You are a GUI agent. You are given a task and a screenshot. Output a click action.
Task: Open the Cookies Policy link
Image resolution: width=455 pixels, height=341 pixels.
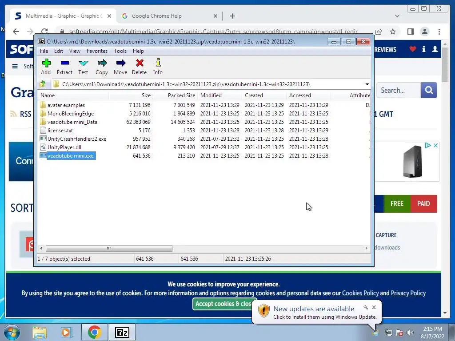tap(360, 293)
